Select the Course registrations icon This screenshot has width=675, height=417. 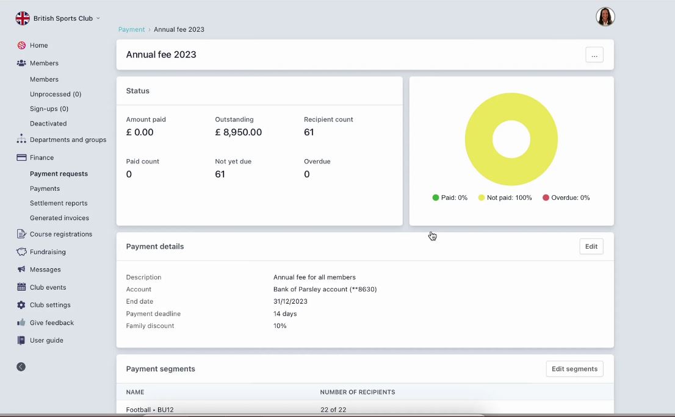pos(20,234)
